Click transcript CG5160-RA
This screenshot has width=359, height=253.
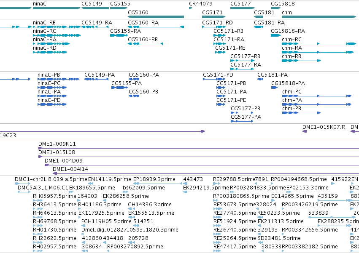click(x=156, y=27)
